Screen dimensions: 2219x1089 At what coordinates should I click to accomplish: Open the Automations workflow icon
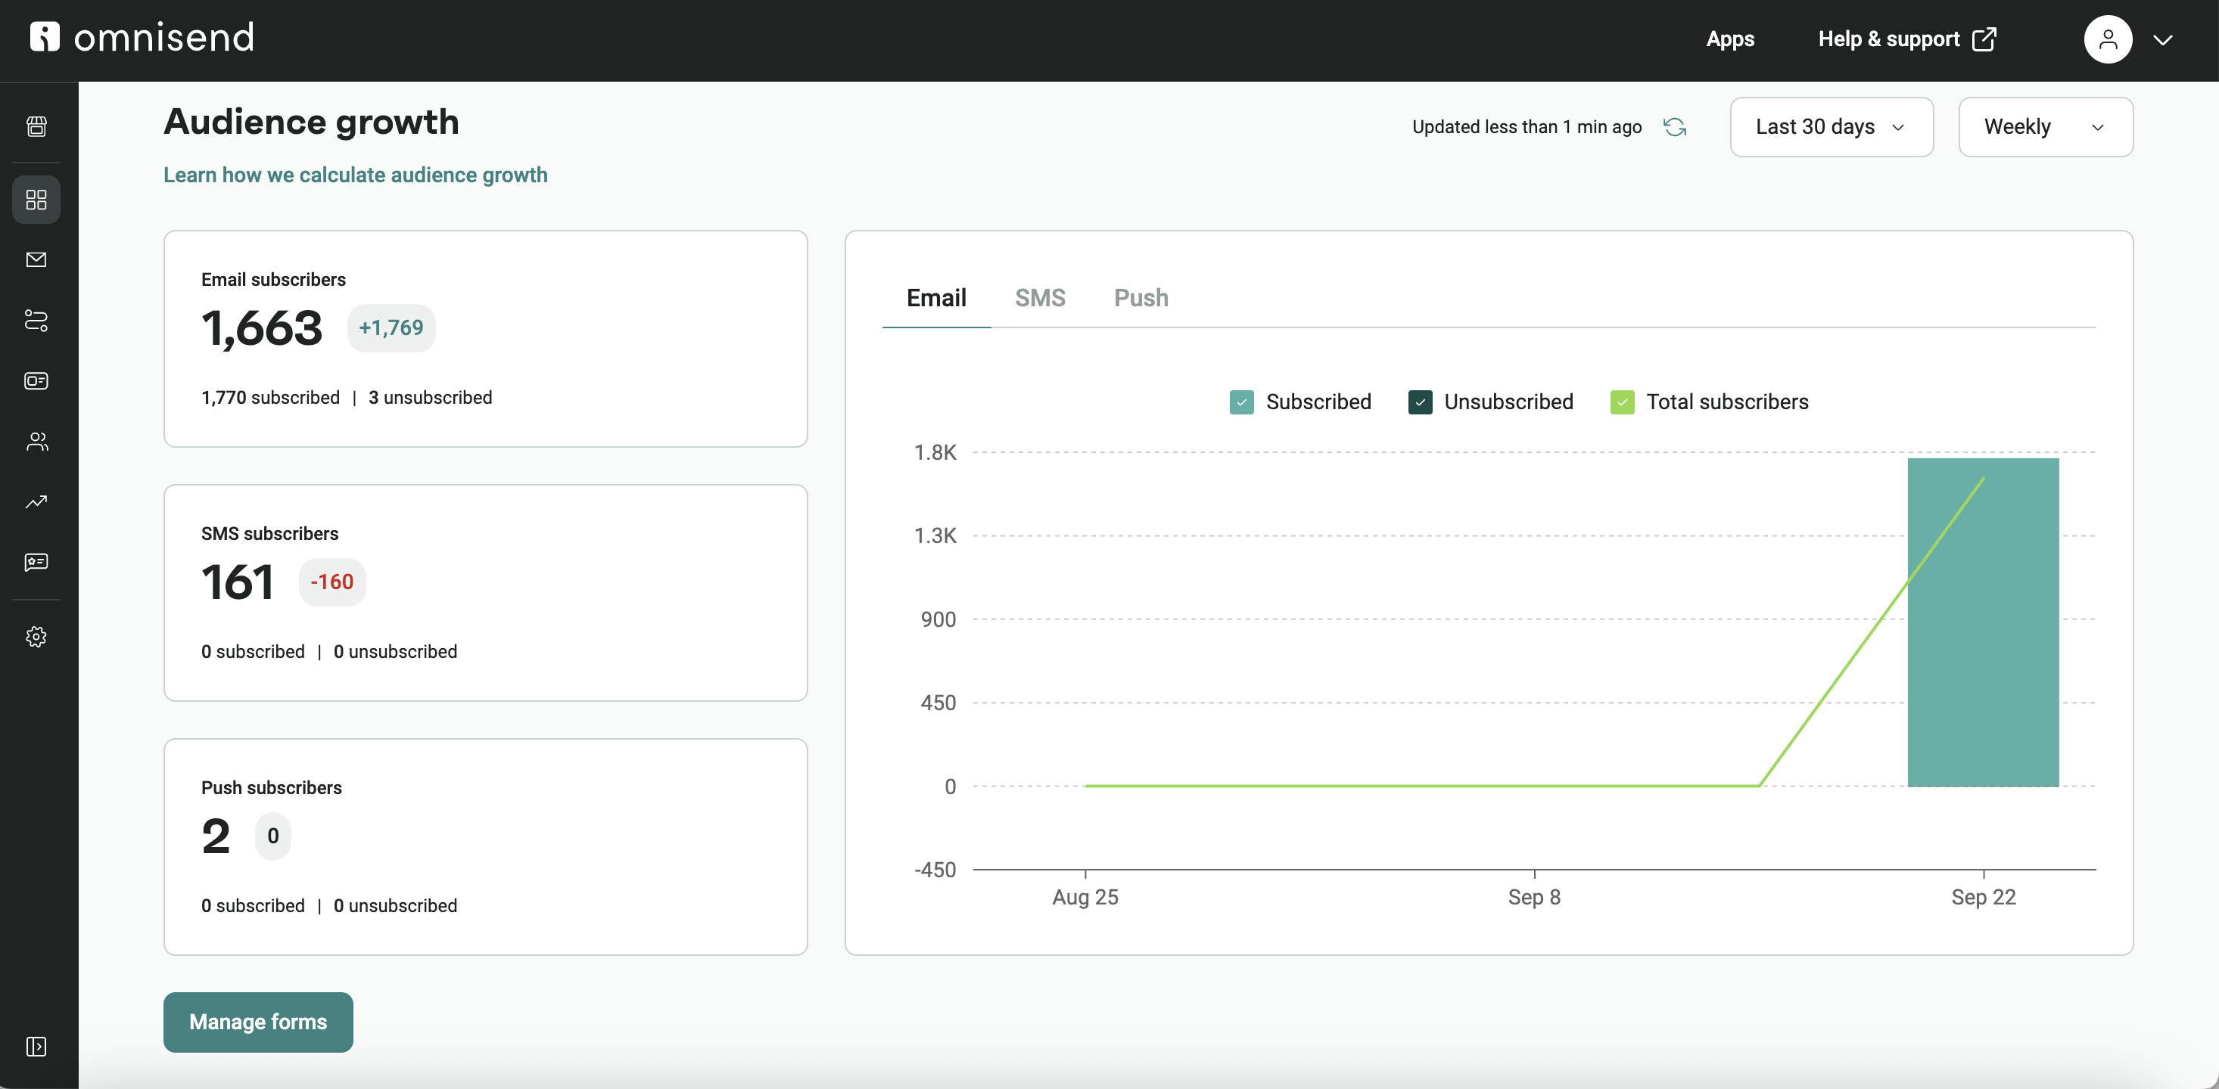click(36, 321)
